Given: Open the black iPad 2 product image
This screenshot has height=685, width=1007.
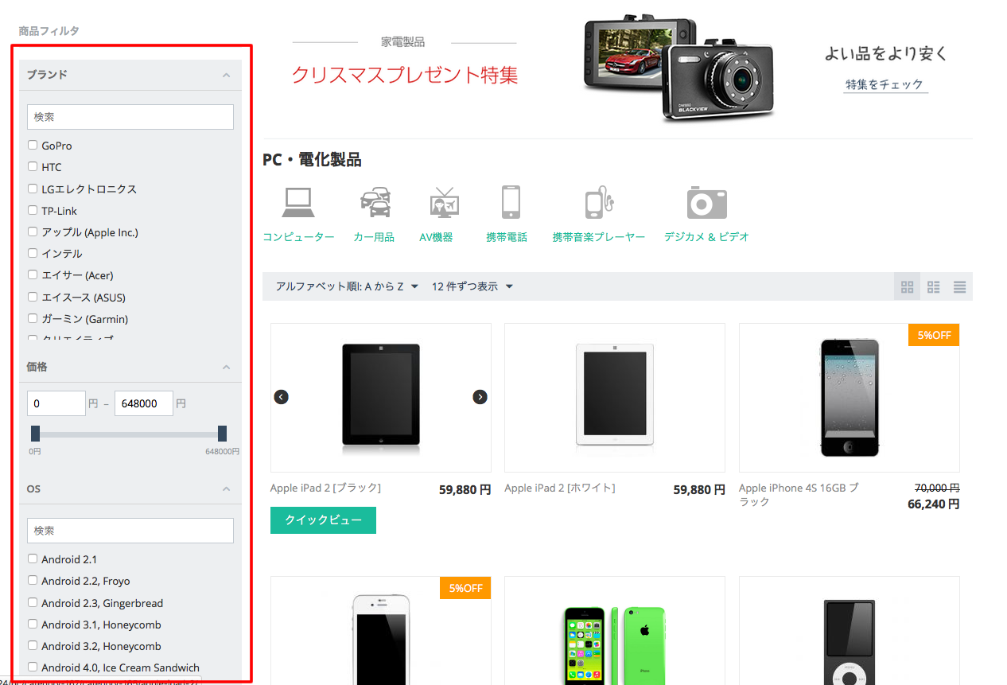Looking at the screenshot, I should (x=381, y=397).
